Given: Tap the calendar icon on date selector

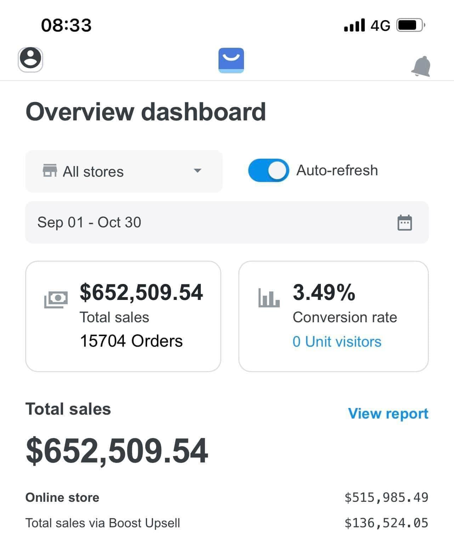Looking at the screenshot, I should [404, 222].
